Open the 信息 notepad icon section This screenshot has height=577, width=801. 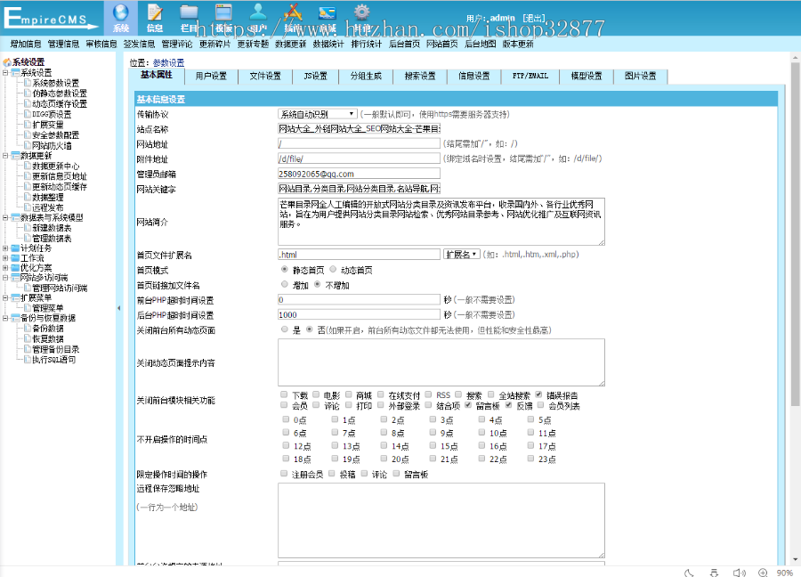[x=155, y=18]
